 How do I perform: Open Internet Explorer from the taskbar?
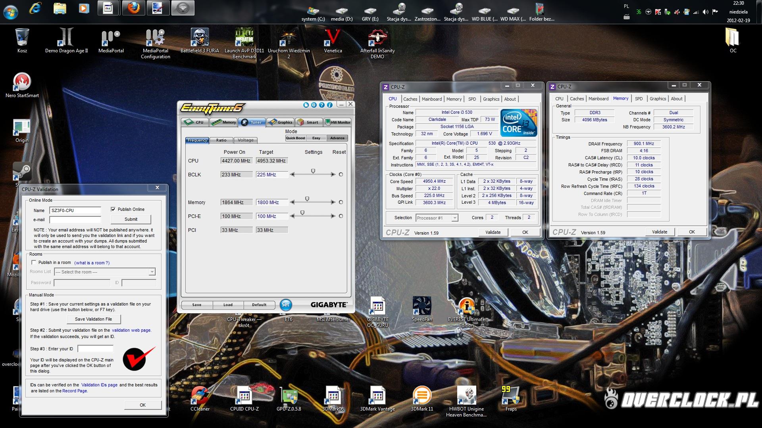(35, 8)
